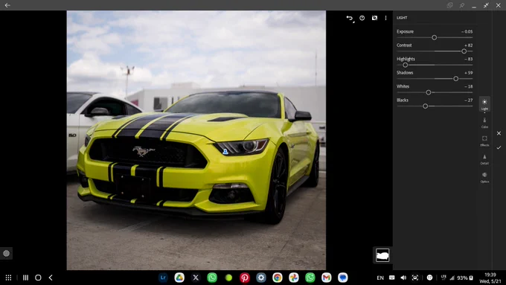Image resolution: width=506 pixels, height=285 pixels.
Task: Click the LIGHT panel header
Action: [402, 18]
